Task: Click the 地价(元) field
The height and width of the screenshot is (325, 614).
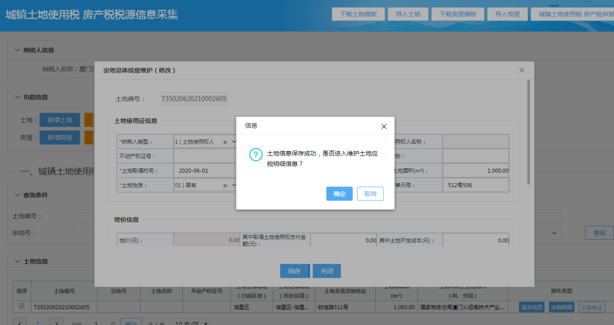Action: [207, 240]
